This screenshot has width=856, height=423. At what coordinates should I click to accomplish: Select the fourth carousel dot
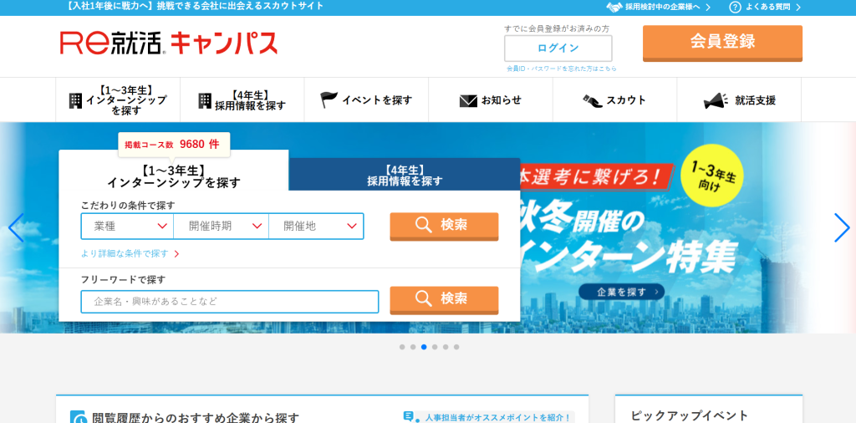pos(435,347)
